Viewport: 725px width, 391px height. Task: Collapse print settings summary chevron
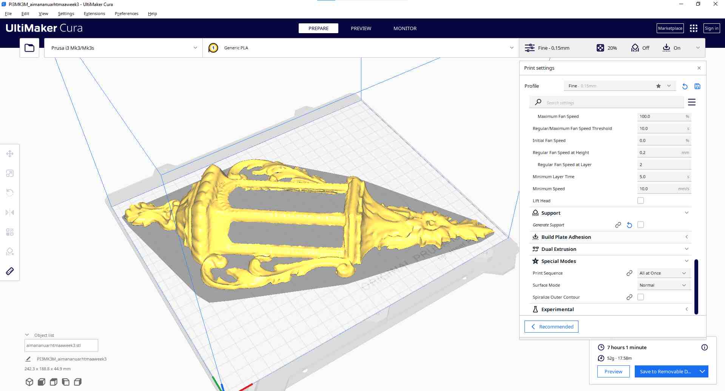tap(698, 48)
